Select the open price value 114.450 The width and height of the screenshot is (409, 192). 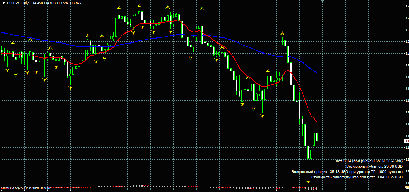pos(37,3)
